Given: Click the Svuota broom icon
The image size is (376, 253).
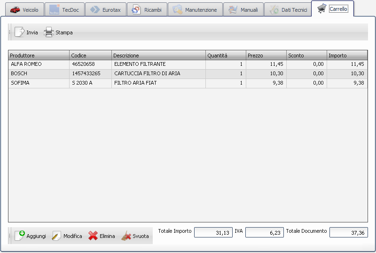Looking at the screenshot, I should pyautogui.click(x=126, y=236).
